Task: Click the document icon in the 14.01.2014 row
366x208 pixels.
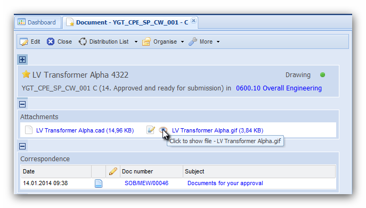Action: pyautogui.click(x=99, y=184)
